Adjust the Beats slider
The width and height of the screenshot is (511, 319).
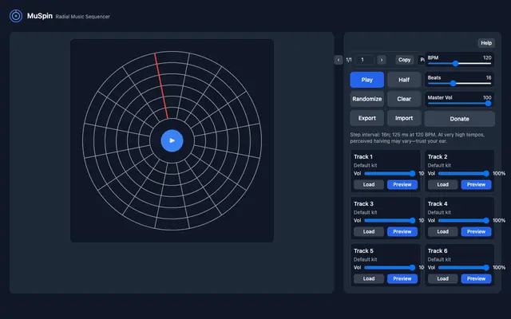pyautogui.click(x=460, y=84)
